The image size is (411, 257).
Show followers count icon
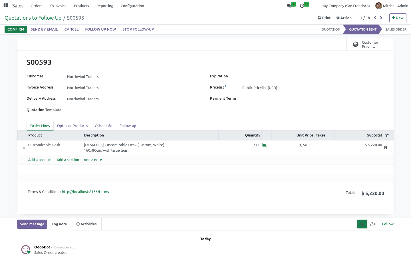pyautogui.click(x=373, y=224)
